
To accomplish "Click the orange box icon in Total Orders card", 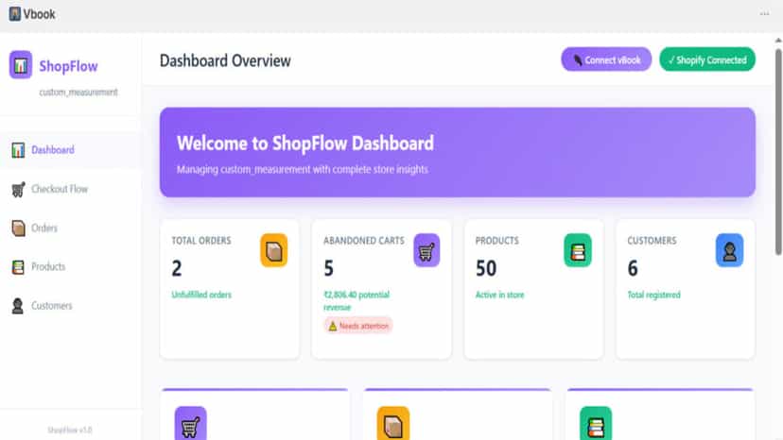I will tap(273, 250).
